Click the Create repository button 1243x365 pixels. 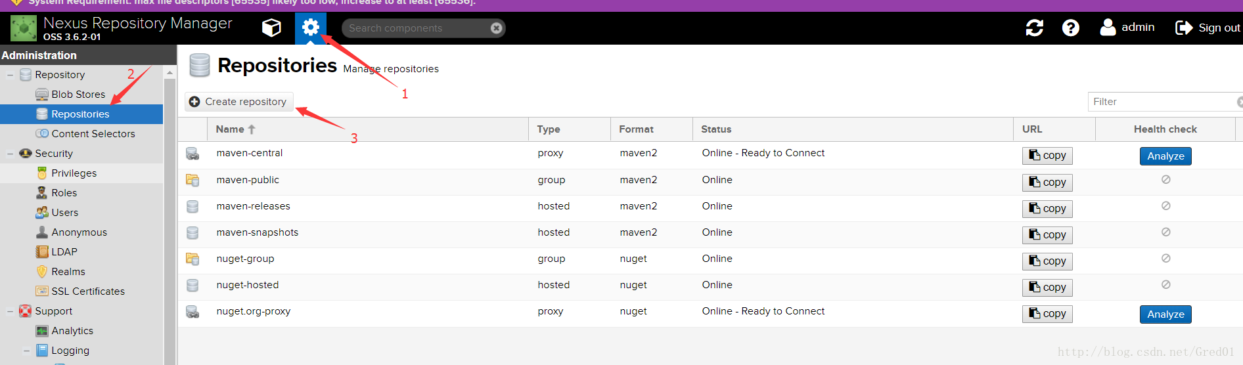[x=238, y=102]
